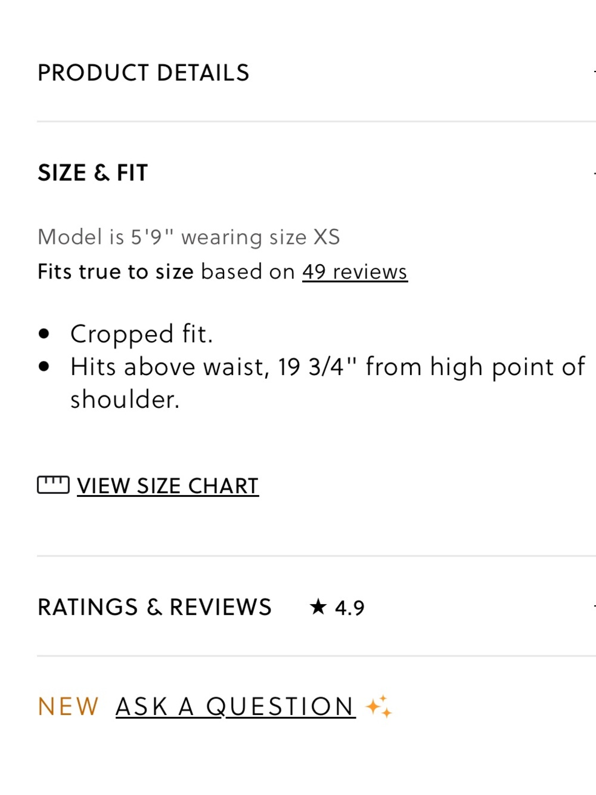Open the 49 reviews link
This screenshot has height=795, width=596.
click(x=355, y=272)
